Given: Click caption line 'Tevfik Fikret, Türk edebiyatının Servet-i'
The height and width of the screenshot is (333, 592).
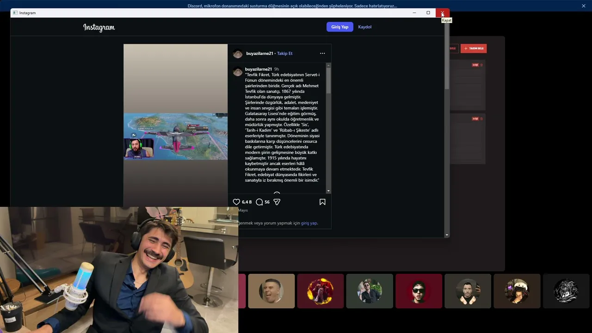Looking at the screenshot, I should 282,75.
